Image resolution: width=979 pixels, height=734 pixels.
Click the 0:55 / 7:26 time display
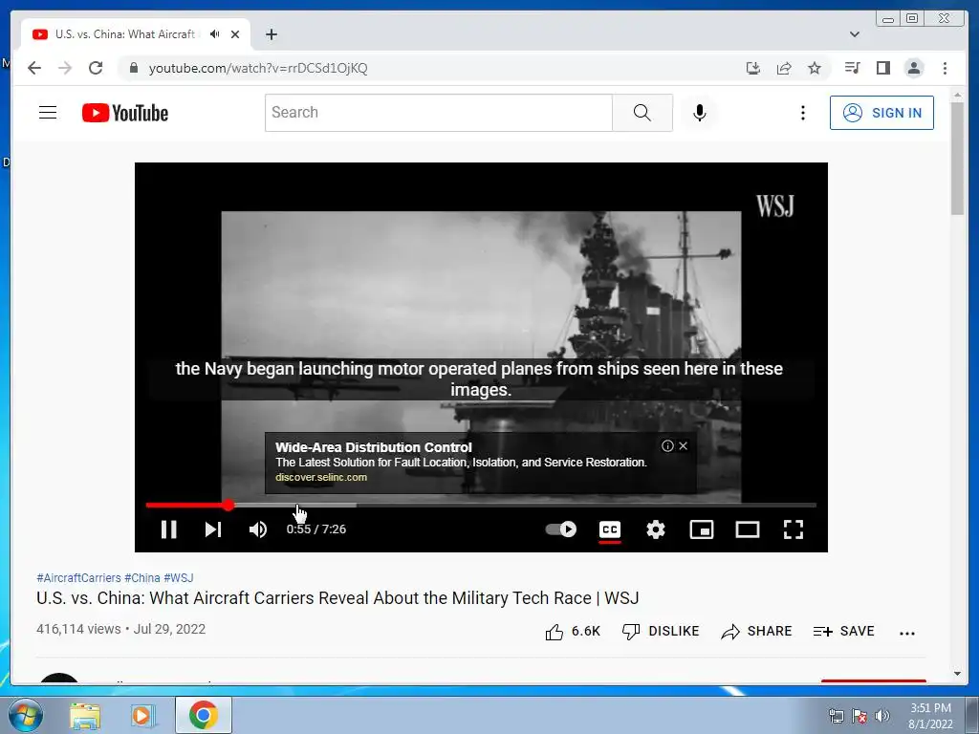tap(315, 529)
